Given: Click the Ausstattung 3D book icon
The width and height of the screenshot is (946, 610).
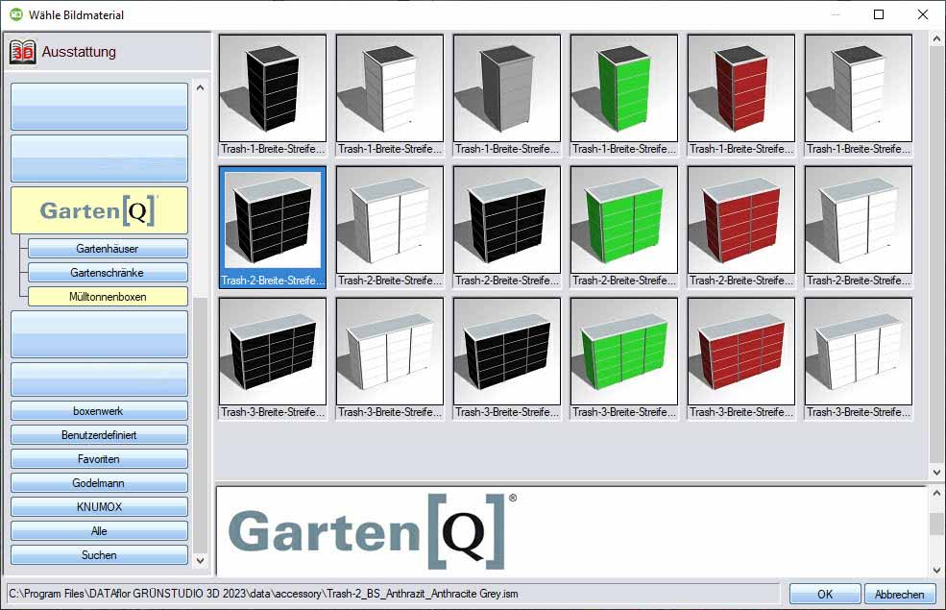Looking at the screenshot, I should [x=22, y=52].
